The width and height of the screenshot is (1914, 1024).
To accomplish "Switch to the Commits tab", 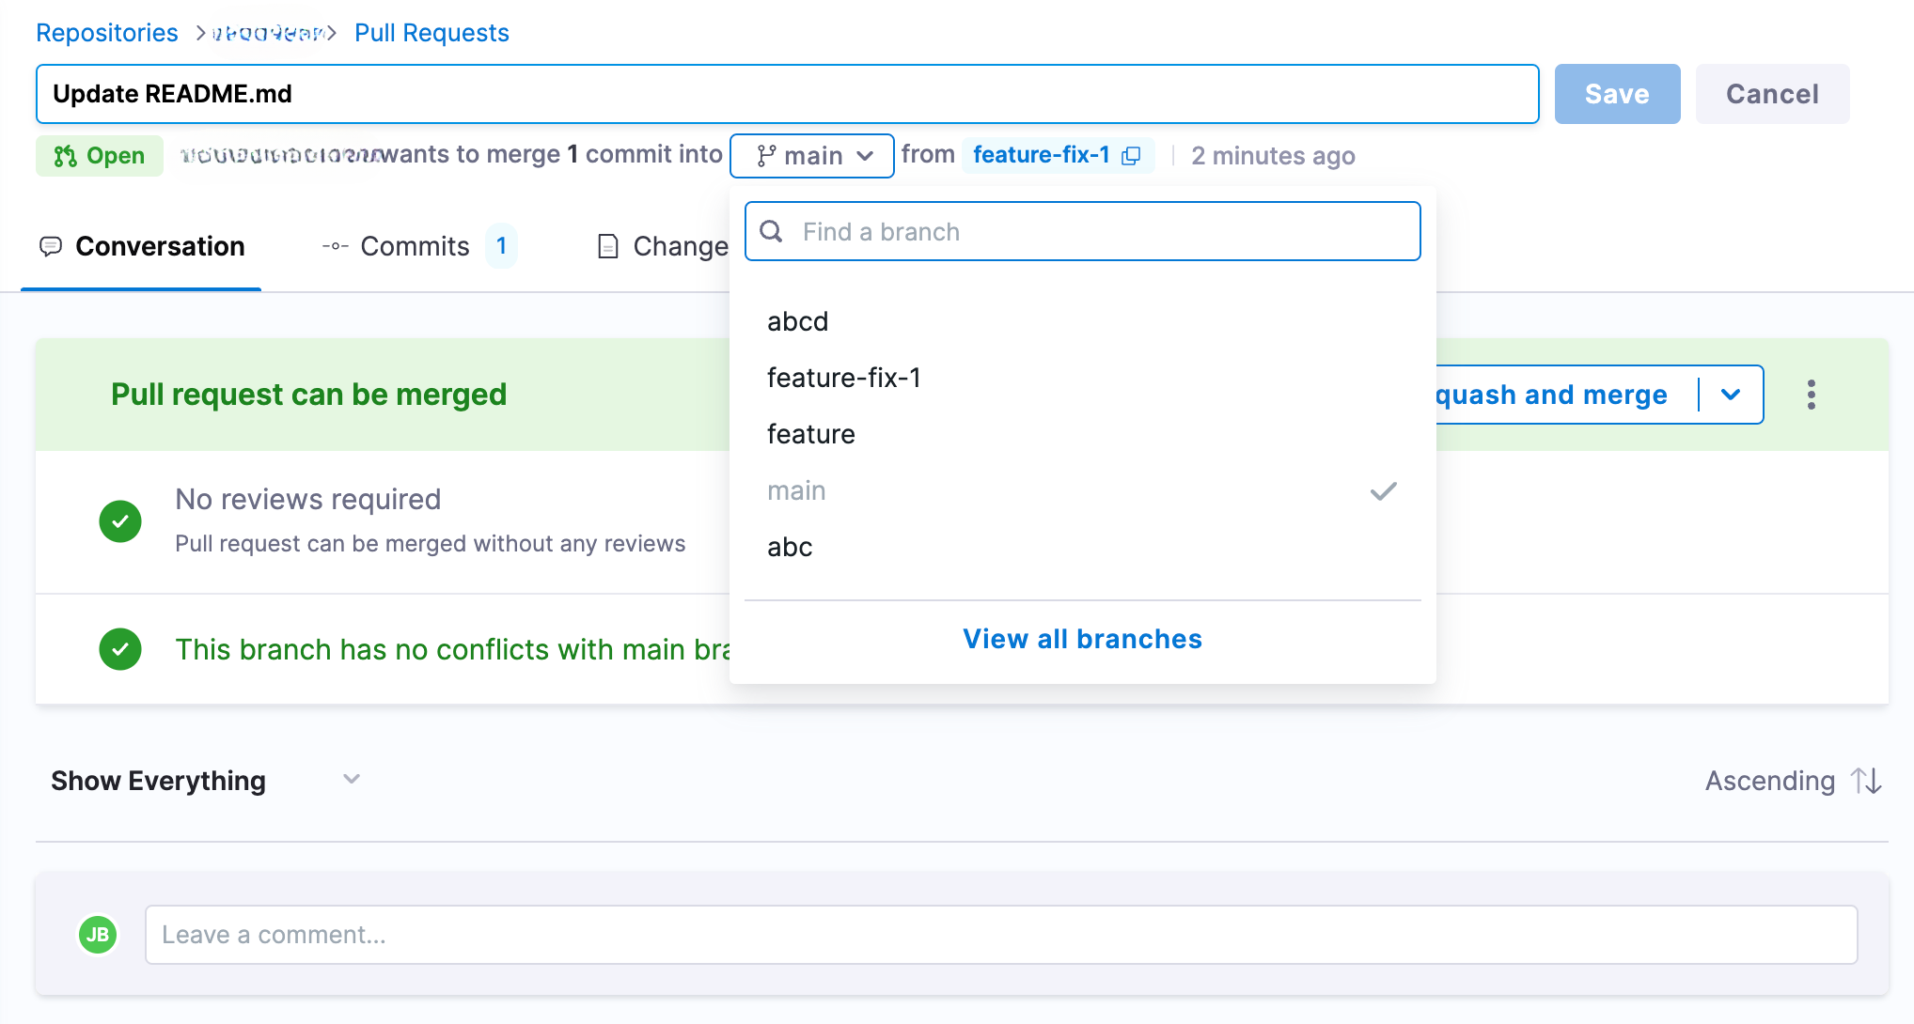I will point(416,246).
